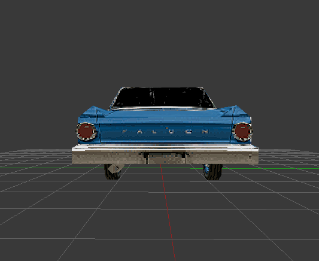
Task: Select the black rear window of the car
Action: [x=163, y=98]
